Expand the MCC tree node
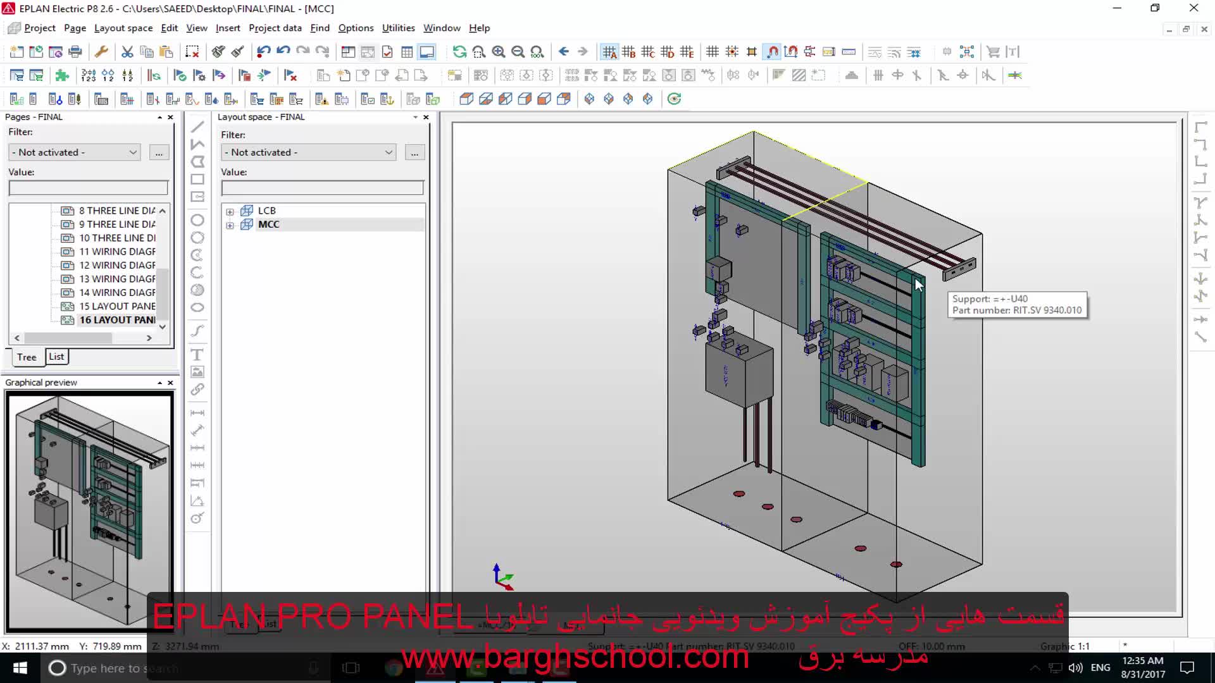Viewport: 1215px width, 683px height. (230, 225)
